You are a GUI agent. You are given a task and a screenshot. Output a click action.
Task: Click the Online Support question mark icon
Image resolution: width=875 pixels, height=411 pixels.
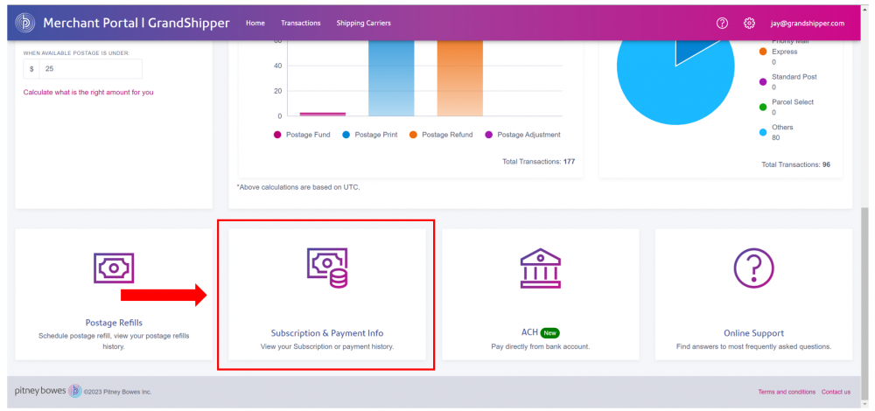[753, 268]
